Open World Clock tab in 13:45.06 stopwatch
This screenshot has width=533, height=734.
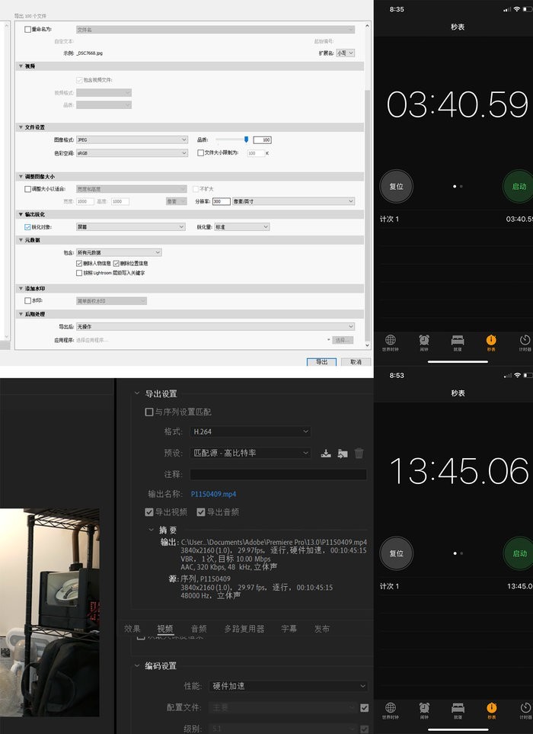click(391, 710)
